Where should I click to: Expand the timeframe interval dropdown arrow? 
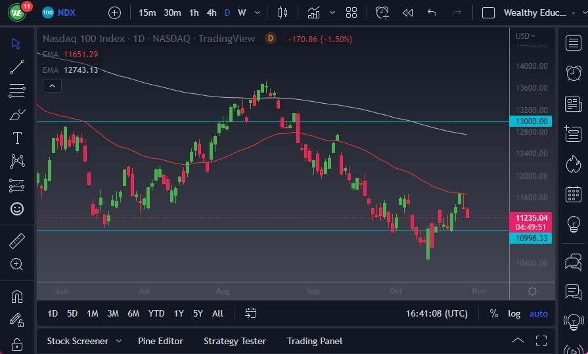(258, 12)
